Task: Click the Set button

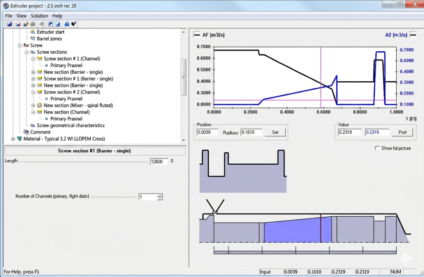Action: click(x=275, y=132)
